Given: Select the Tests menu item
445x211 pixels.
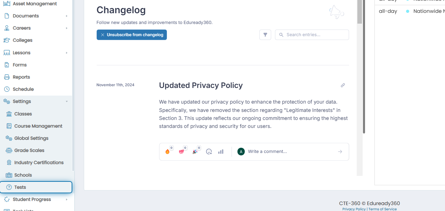Looking at the screenshot, I should point(36,187).
